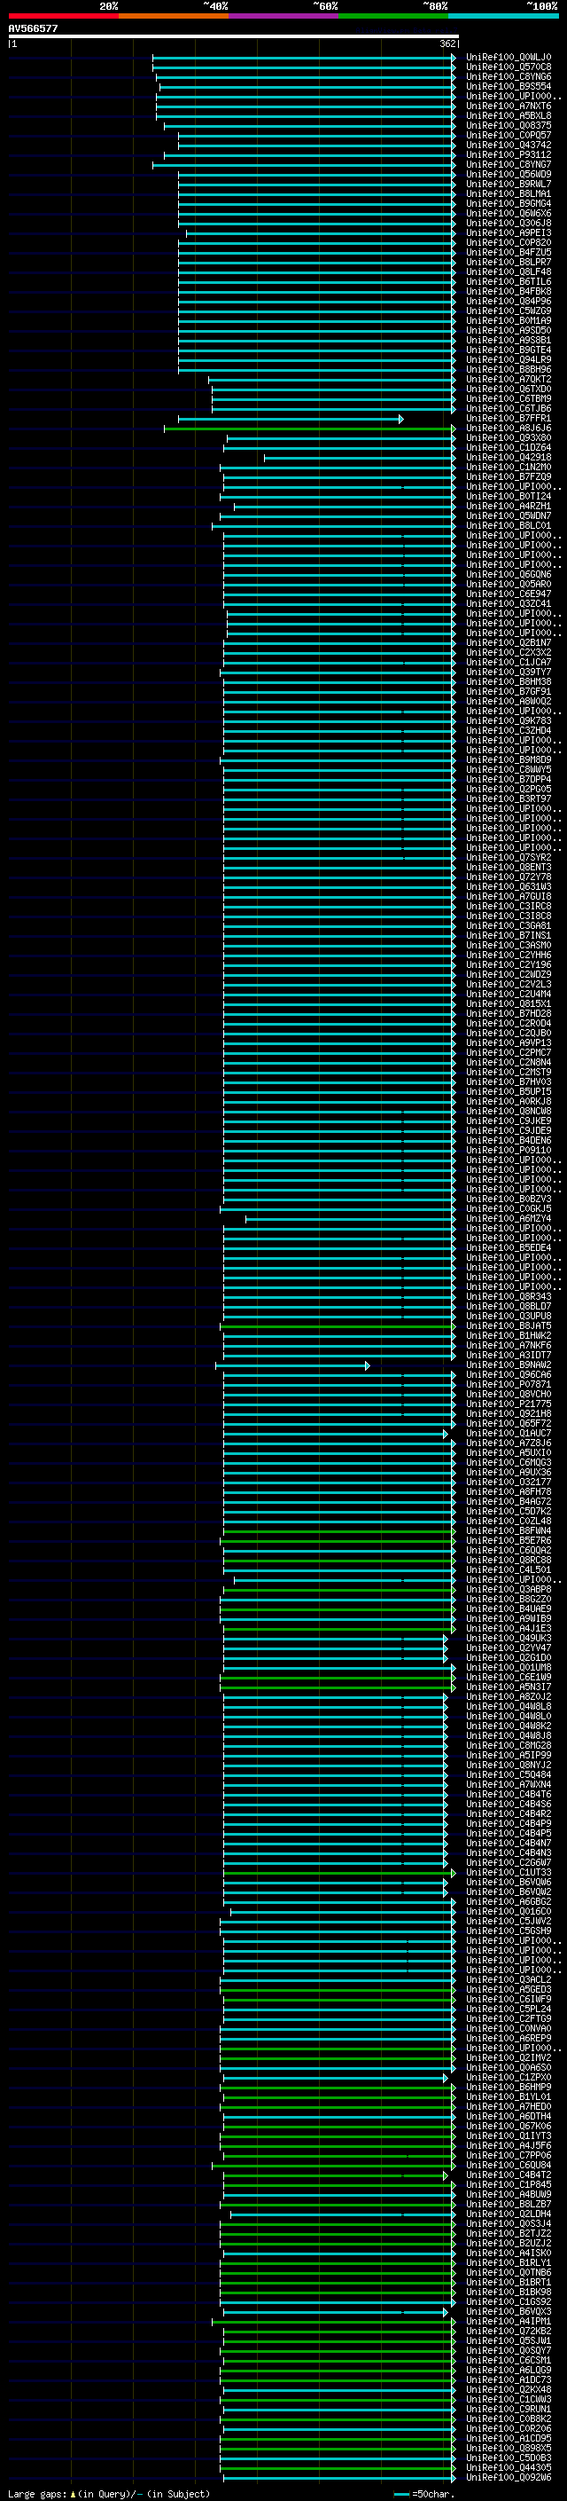
Task: Select the UniRef100_Q092W6 label
Action: 509,2479
